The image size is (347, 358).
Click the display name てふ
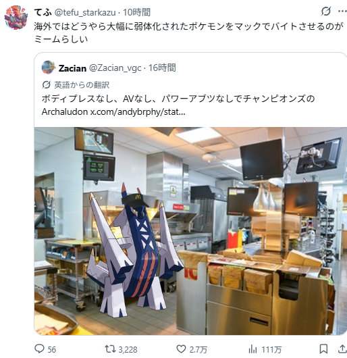click(x=43, y=12)
